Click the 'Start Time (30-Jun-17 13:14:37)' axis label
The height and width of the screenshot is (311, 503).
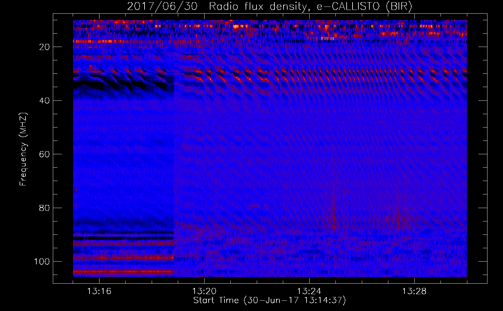coord(270,300)
